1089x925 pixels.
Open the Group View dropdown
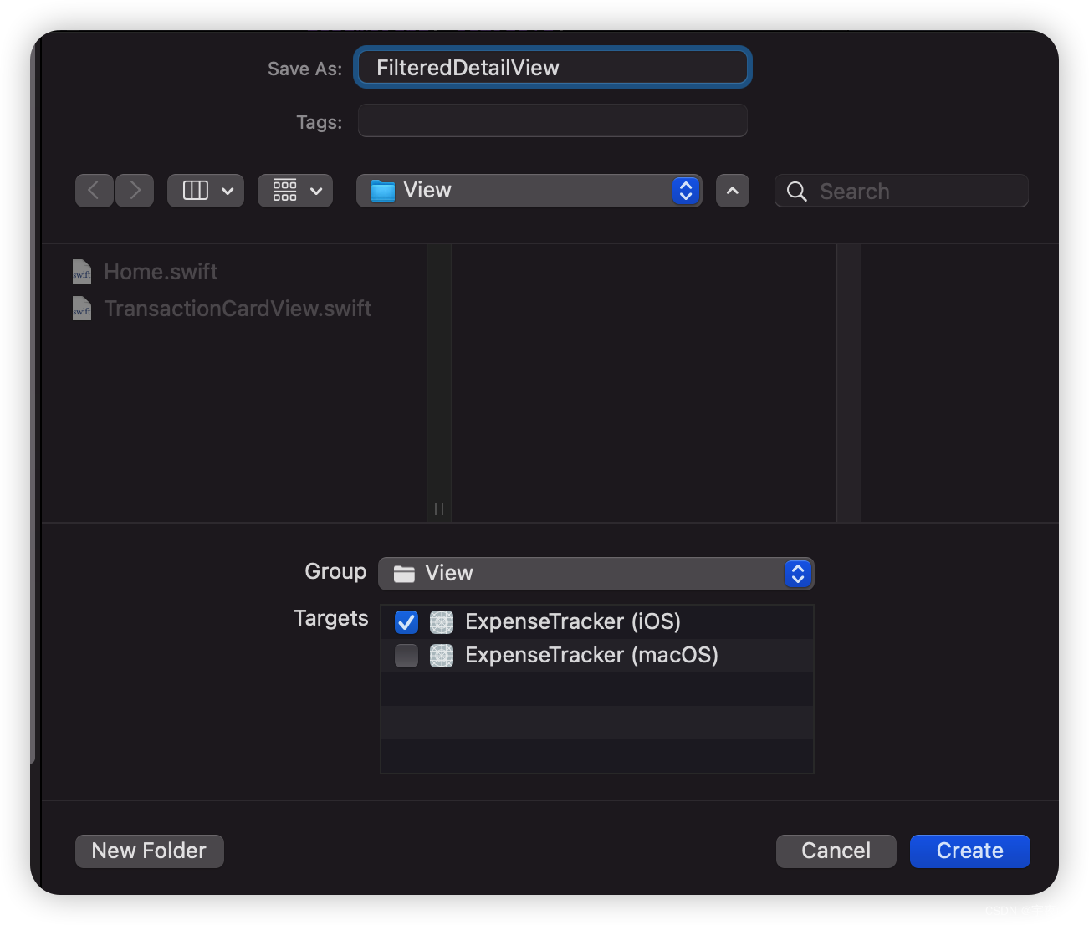click(x=596, y=573)
